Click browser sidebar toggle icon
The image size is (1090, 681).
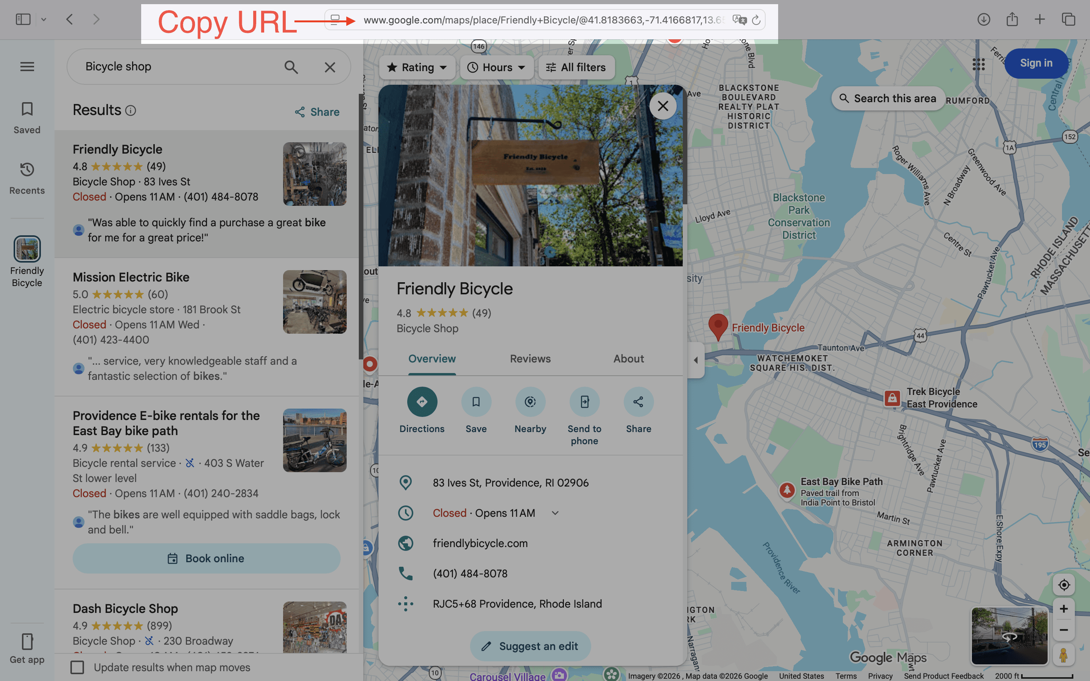[x=23, y=19]
